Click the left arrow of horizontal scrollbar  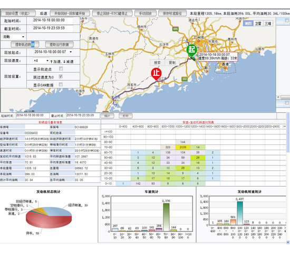278,97
